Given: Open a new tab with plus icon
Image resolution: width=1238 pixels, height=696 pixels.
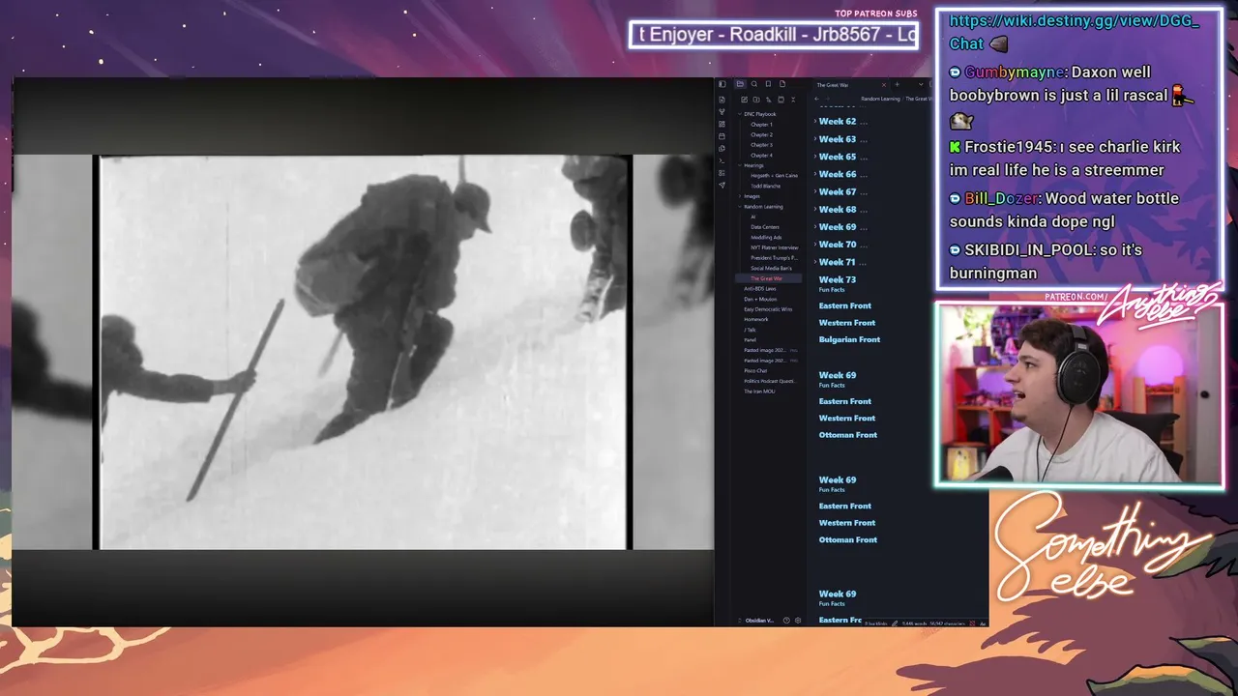Looking at the screenshot, I should pyautogui.click(x=897, y=85).
